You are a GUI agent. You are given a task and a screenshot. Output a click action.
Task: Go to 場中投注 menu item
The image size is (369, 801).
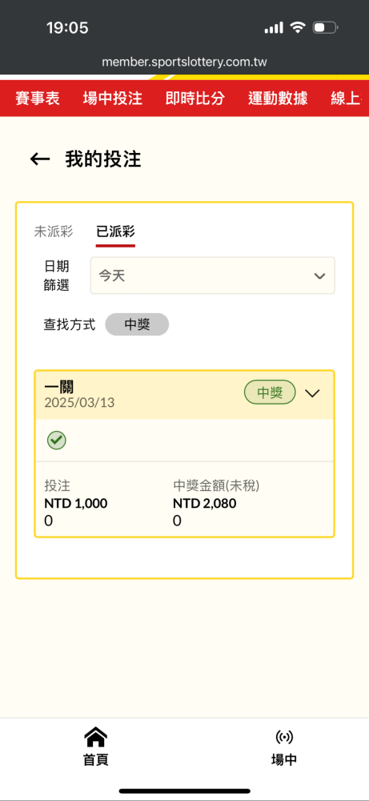click(x=112, y=99)
